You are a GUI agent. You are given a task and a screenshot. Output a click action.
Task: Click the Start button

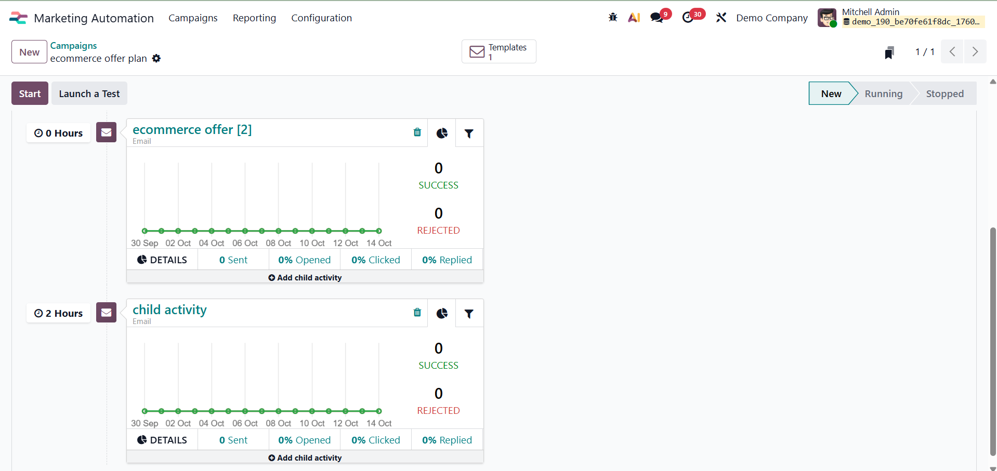[29, 93]
